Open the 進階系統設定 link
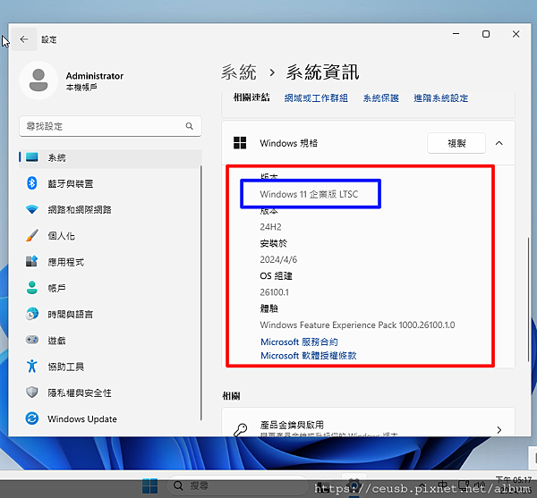This screenshot has height=498, width=537. 440,98
